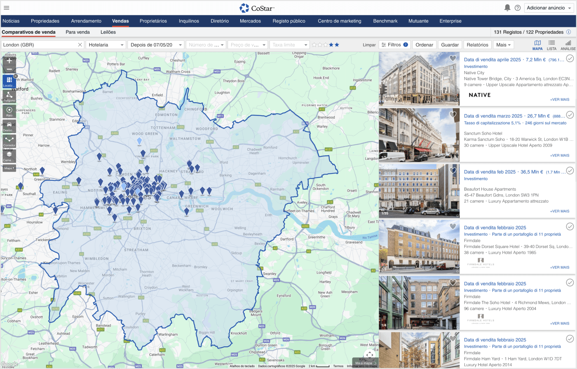Select the Corredor map tool

point(9,141)
